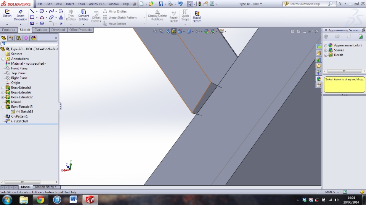366x205 pixels.
Task: Open Convert Entities dropdown arrow
Action: pyautogui.click(x=83, y=24)
